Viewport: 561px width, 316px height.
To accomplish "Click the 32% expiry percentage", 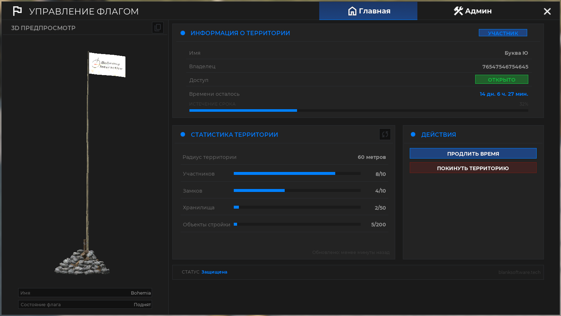I will click(x=524, y=104).
